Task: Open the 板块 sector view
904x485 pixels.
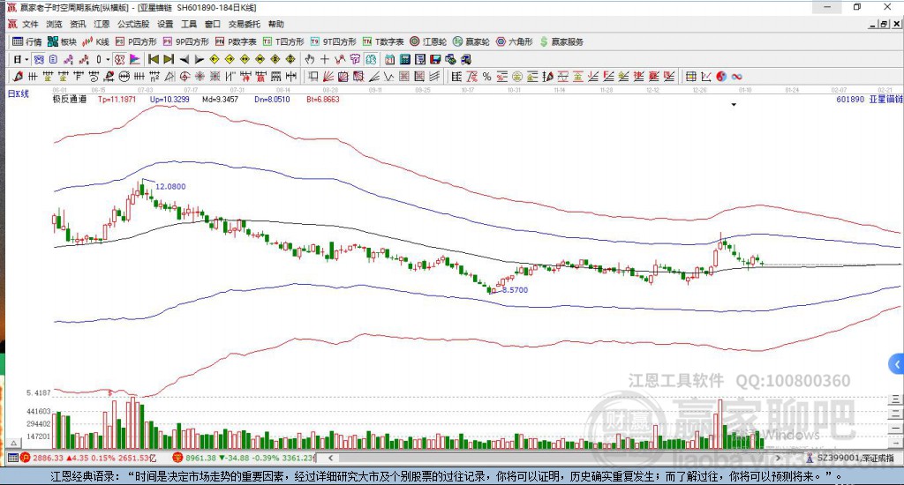Action: tap(62, 41)
